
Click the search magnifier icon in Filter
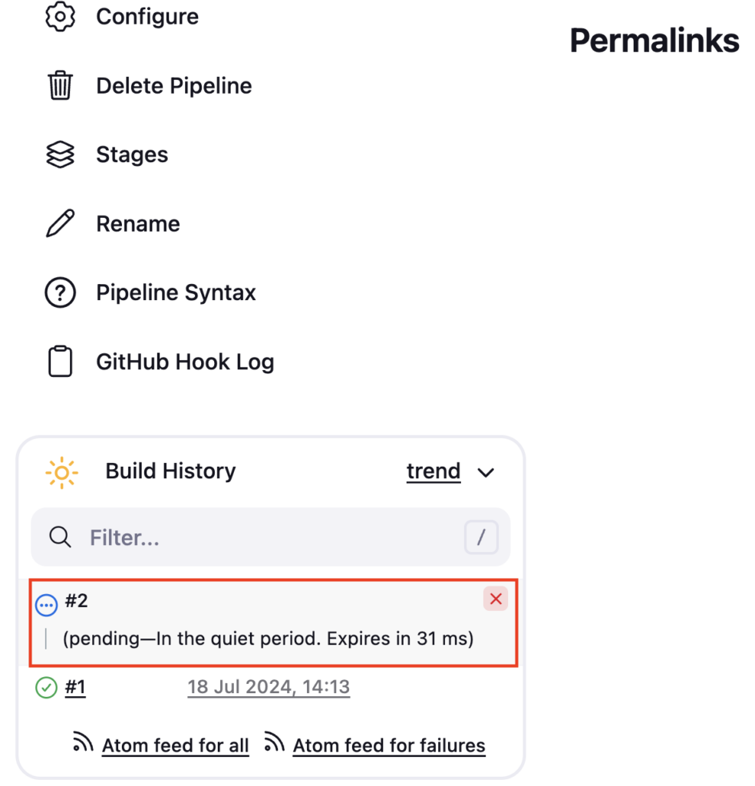click(60, 537)
